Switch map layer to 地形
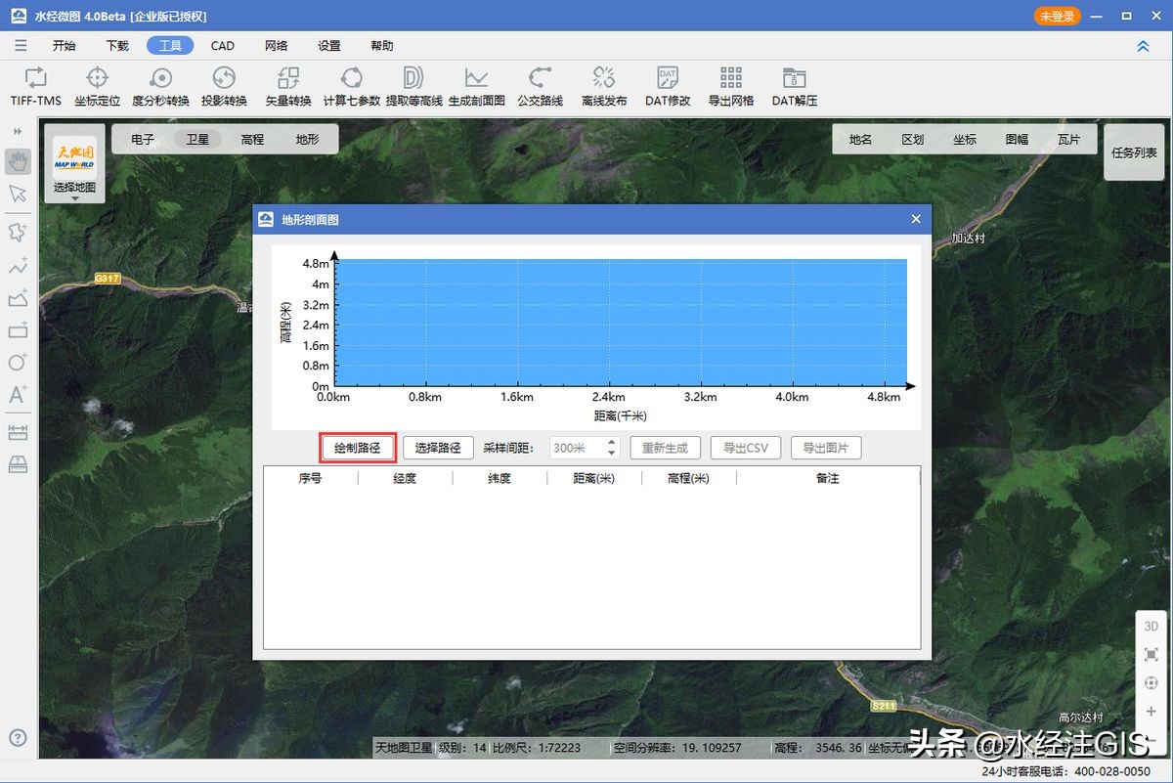Viewport: 1173px width, 783px height. coord(307,140)
